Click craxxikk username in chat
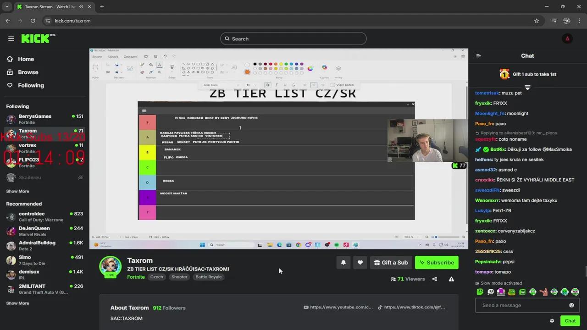This screenshot has height=330, width=587. (x=485, y=180)
